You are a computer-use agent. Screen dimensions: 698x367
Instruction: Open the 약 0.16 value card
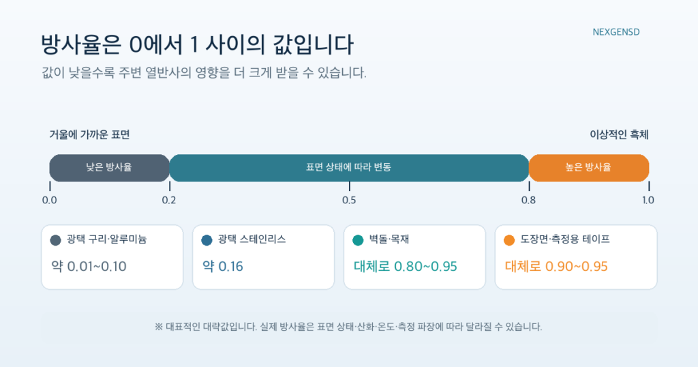pos(264,257)
